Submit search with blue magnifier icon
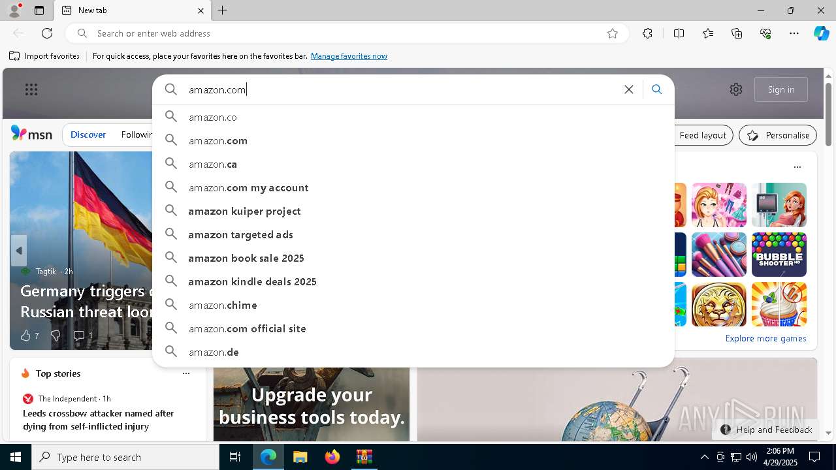This screenshot has height=470, width=836. coord(657,89)
